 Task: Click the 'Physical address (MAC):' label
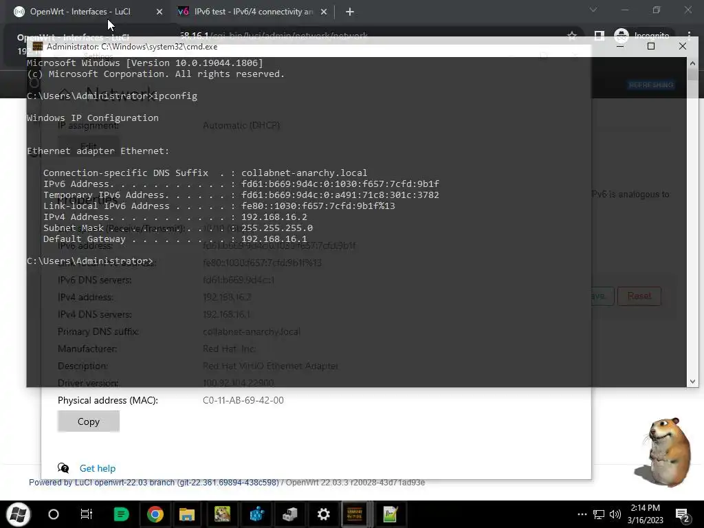point(108,400)
